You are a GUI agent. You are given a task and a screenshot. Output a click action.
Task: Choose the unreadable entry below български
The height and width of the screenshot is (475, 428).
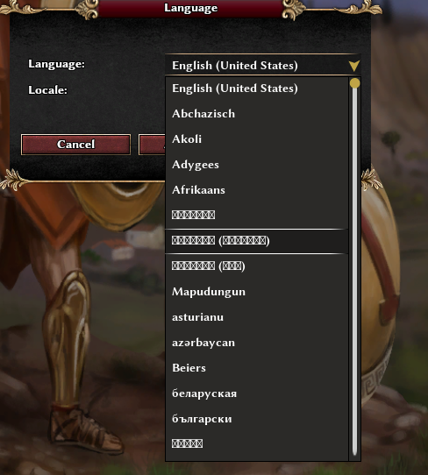click(256, 443)
